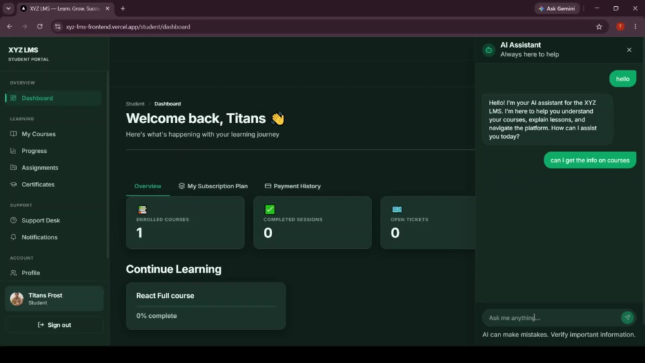Click the Notifications bell icon
Screen dimensions: 645x363
point(14,237)
